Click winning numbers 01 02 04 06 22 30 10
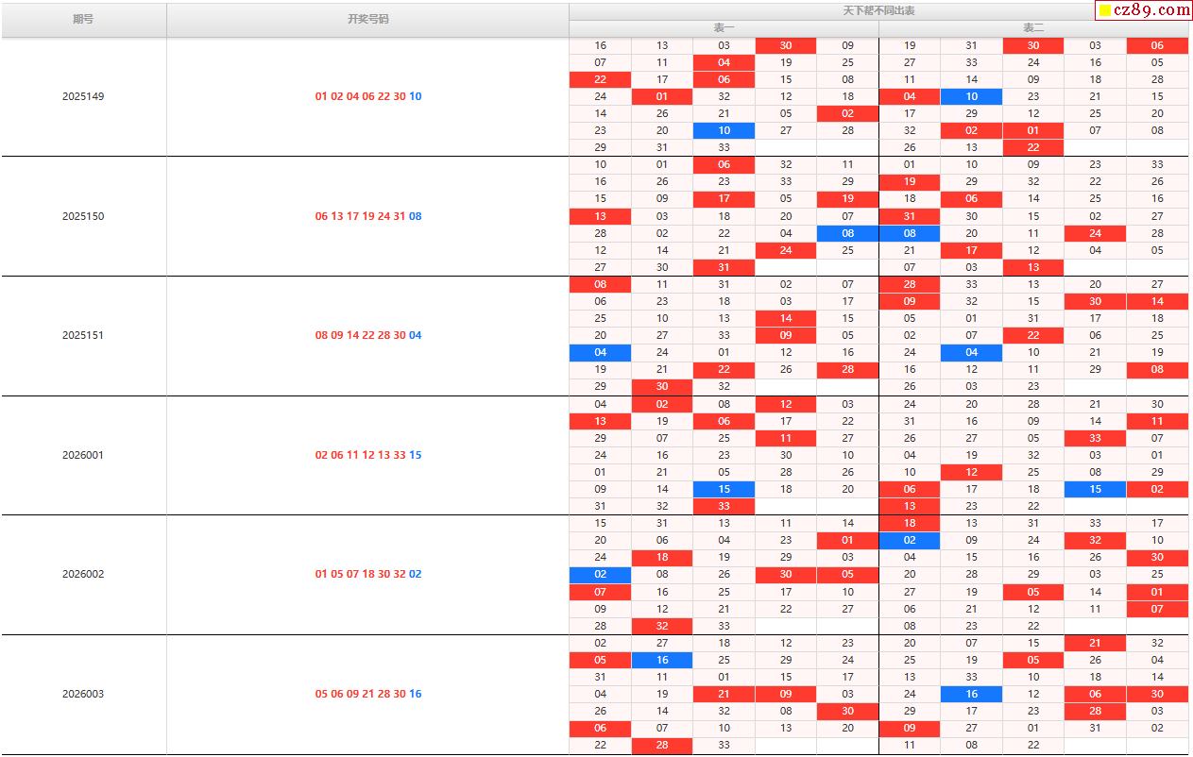The width and height of the screenshot is (1193, 757). 367,96
